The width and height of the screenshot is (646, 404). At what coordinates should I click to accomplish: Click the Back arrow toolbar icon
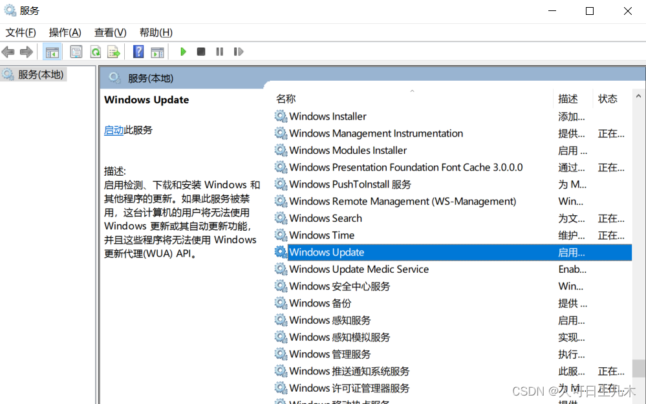8,52
